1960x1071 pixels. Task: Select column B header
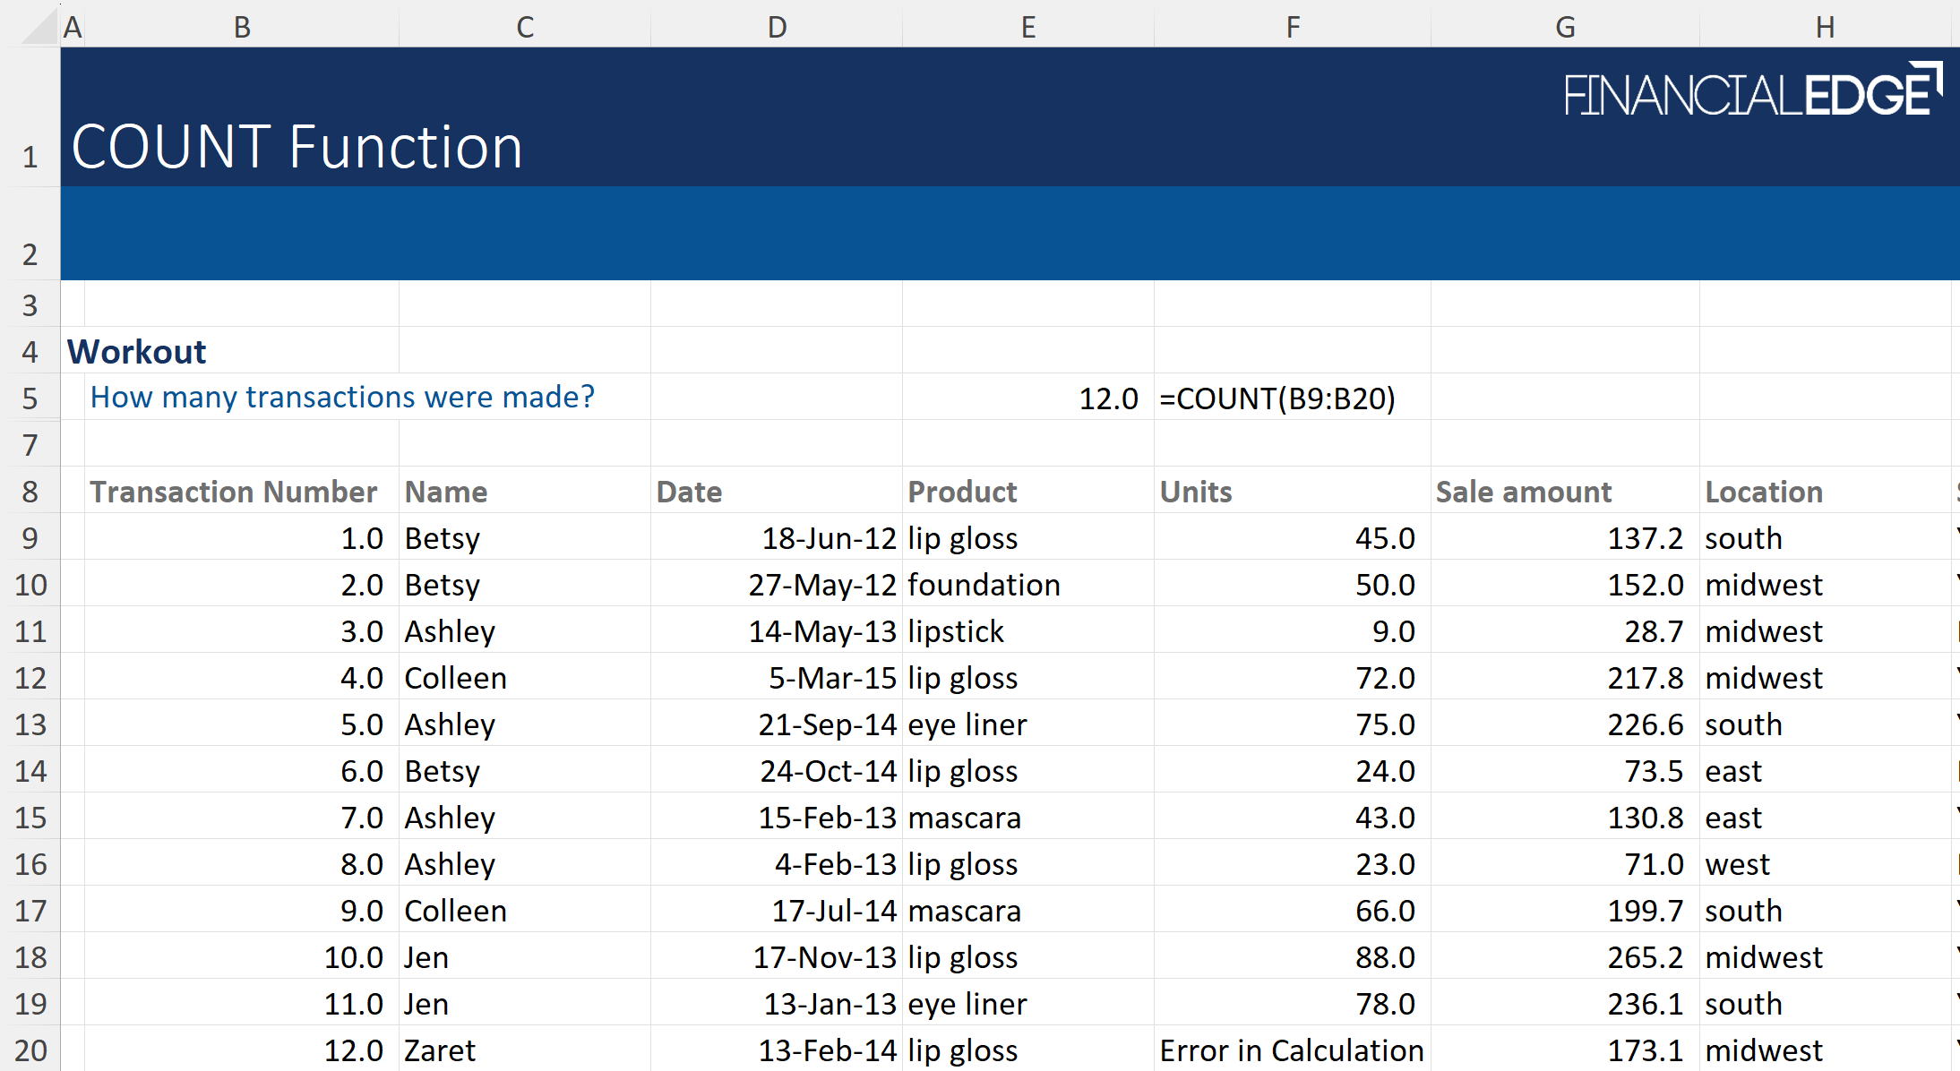242,27
